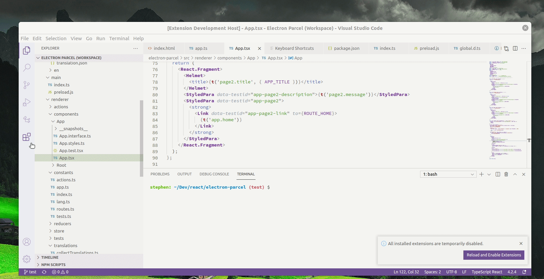This screenshot has width=544, height=279.
Task: Open the '1: bash' terminal selector dropdown
Action: tap(448, 174)
